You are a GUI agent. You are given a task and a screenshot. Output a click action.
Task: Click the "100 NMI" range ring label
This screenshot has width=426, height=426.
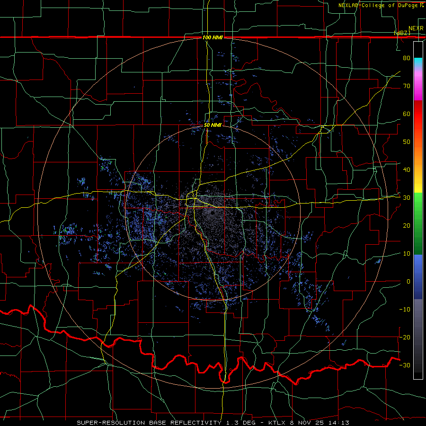(x=213, y=37)
